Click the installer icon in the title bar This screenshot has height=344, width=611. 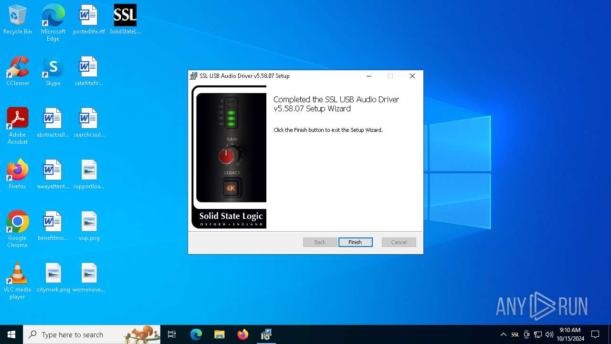pos(194,76)
